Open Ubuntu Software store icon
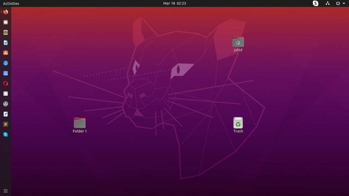 pos(5,53)
